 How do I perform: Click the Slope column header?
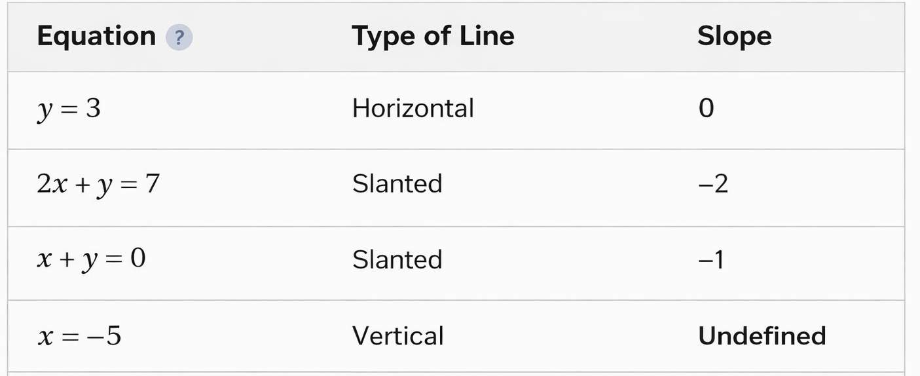[x=734, y=36]
